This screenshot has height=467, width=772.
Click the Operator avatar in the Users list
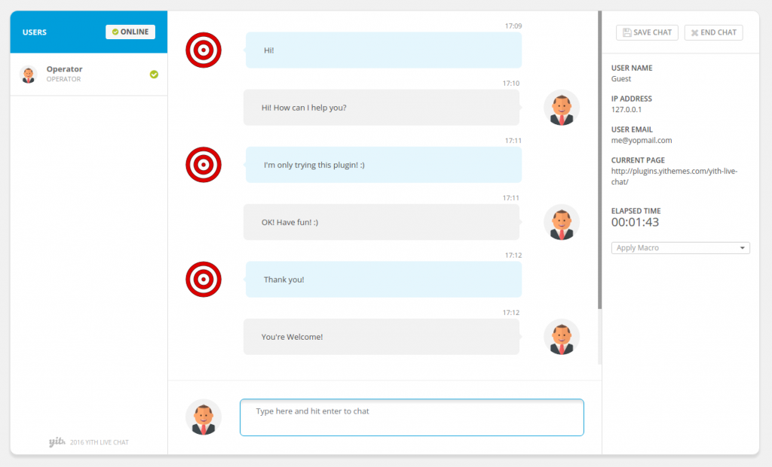(29, 75)
